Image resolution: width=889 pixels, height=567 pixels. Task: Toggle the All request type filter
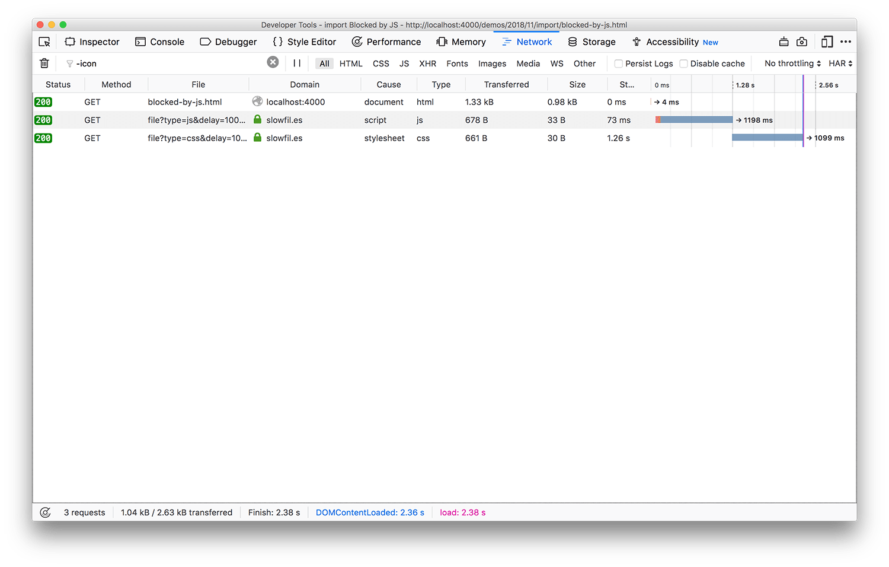pyautogui.click(x=324, y=63)
